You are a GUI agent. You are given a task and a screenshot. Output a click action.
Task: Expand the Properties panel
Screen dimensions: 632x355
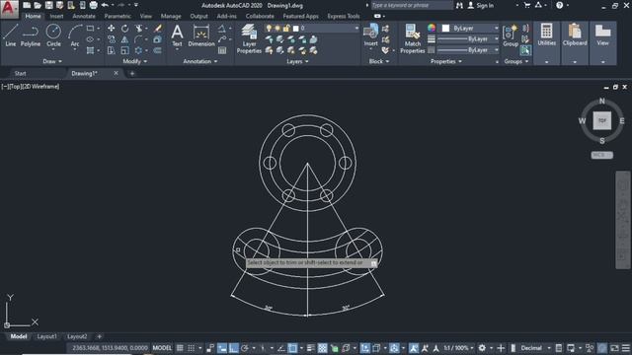445,61
